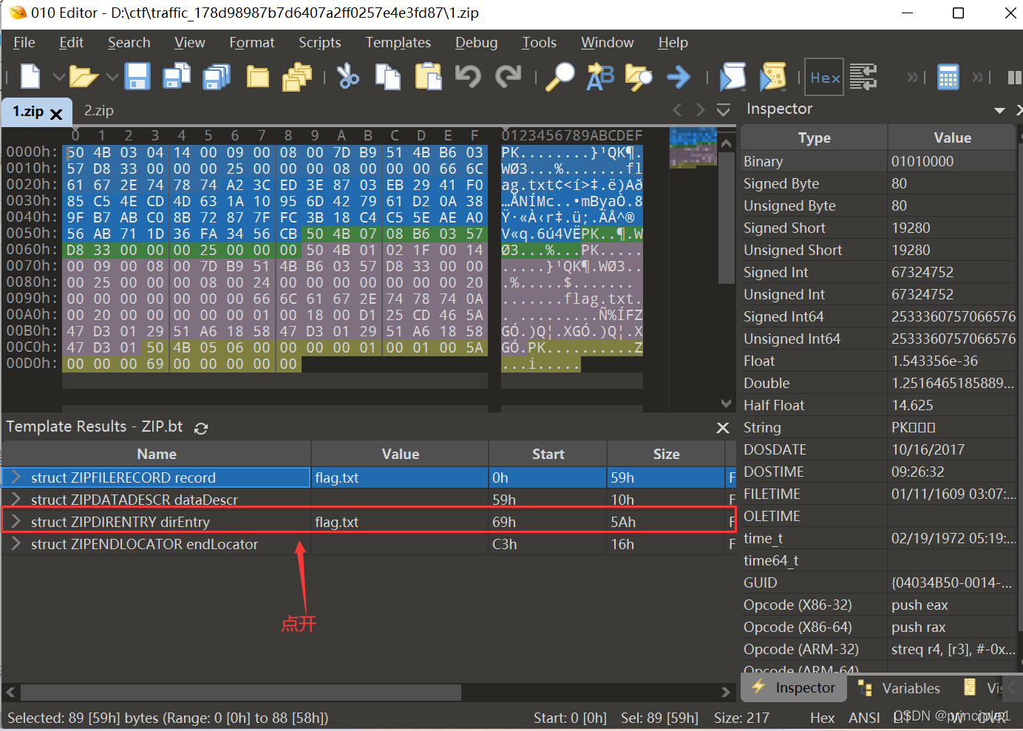
Task: Click the Close All folders icon
Action: tap(297, 76)
